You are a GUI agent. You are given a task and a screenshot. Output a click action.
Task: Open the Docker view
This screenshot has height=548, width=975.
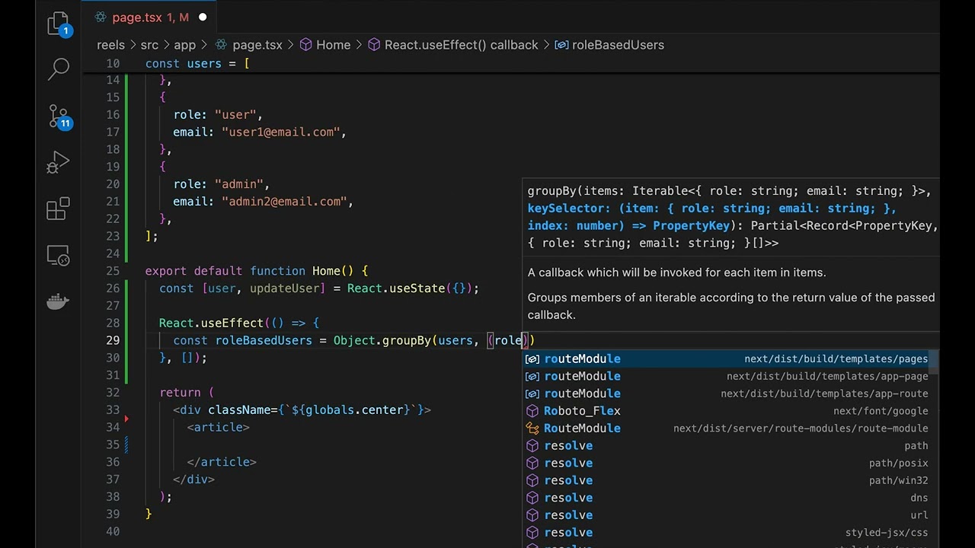tap(59, 301)
